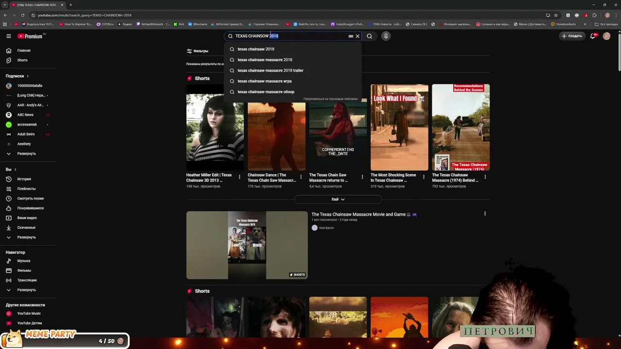Go back with browser back arrow
The height and width of the screenshot is (349, 621).
(5, 15)
